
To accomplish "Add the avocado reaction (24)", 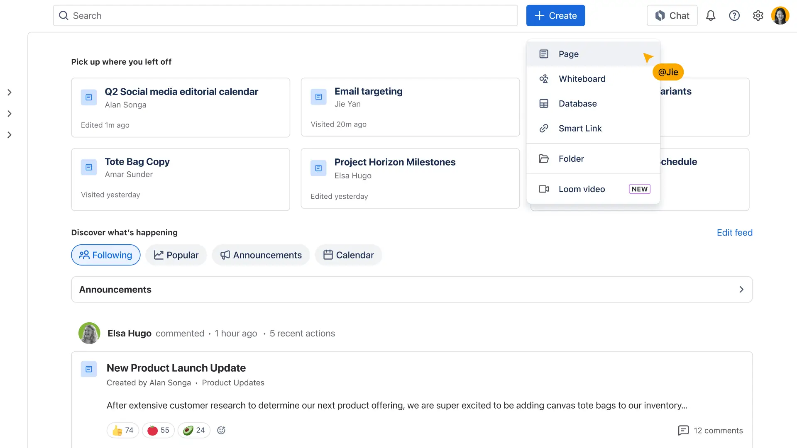I will 194,430.
